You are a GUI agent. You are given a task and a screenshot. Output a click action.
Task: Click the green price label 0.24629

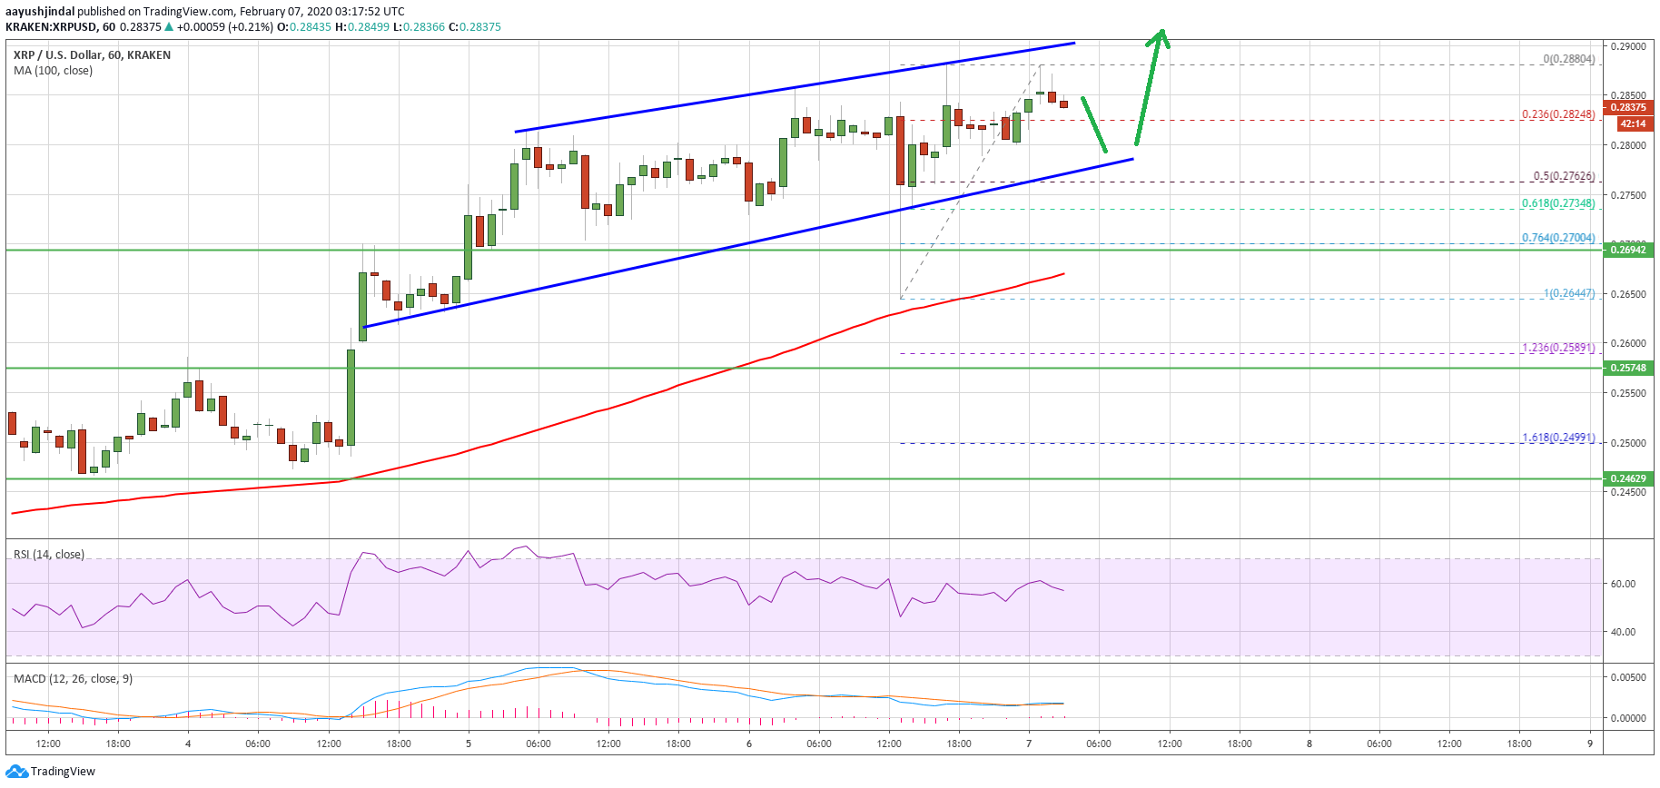point(1628,478)
